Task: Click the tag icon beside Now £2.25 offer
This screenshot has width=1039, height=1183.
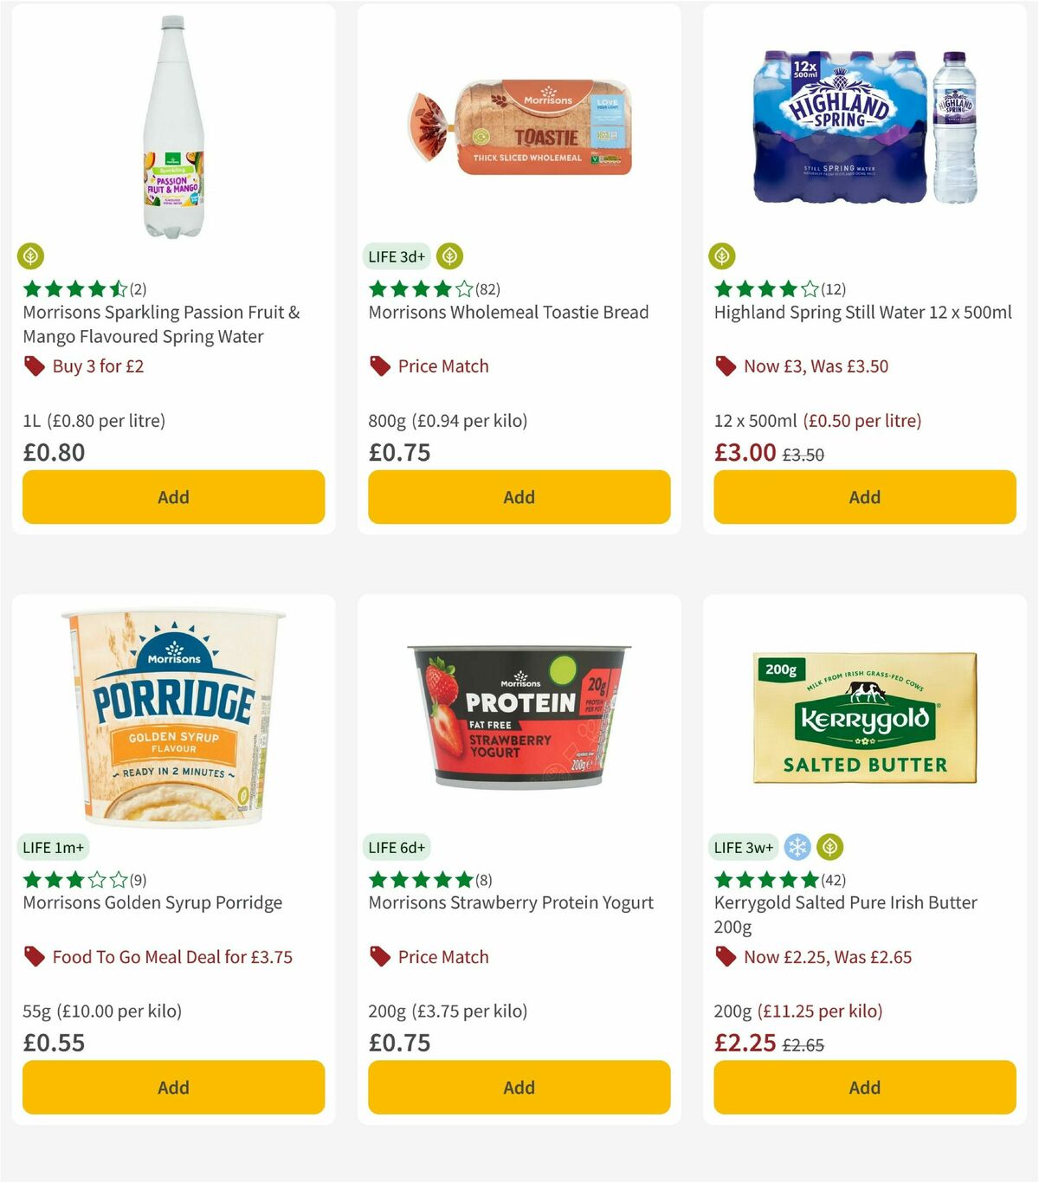Action: pos(726,957)
